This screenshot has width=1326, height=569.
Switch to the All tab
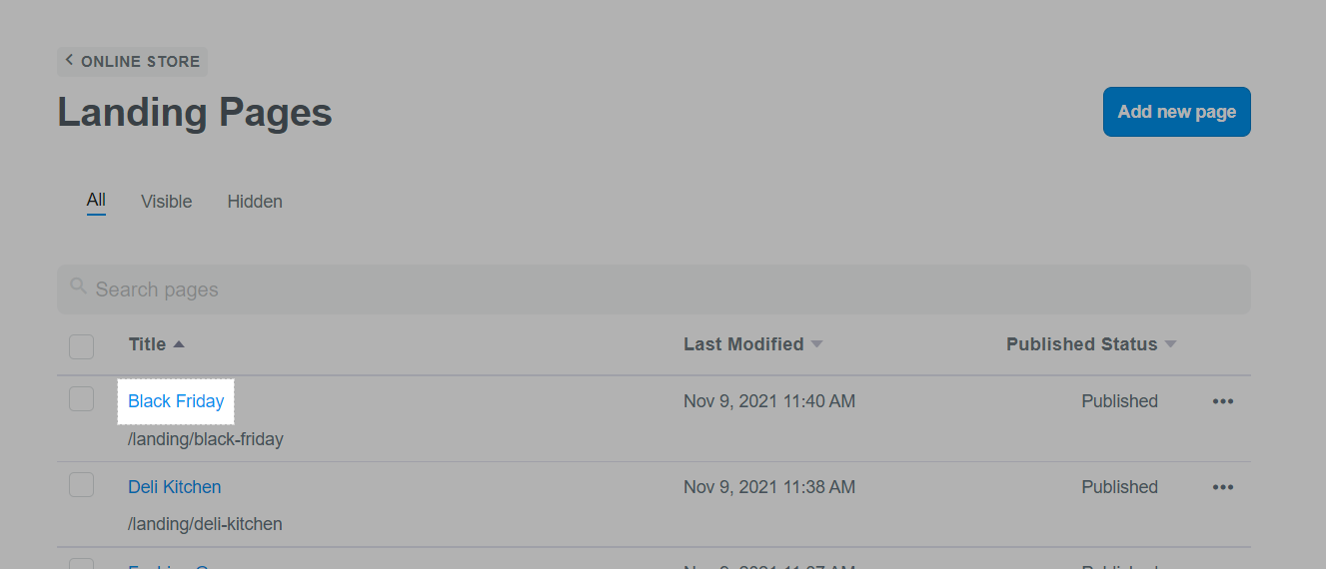pyautogui.click(x=96, y=200)
